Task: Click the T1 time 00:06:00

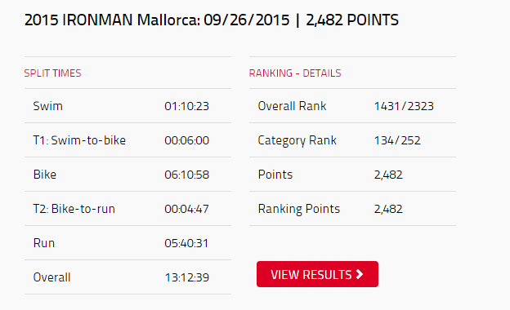Action: click(x=186, y=140)
